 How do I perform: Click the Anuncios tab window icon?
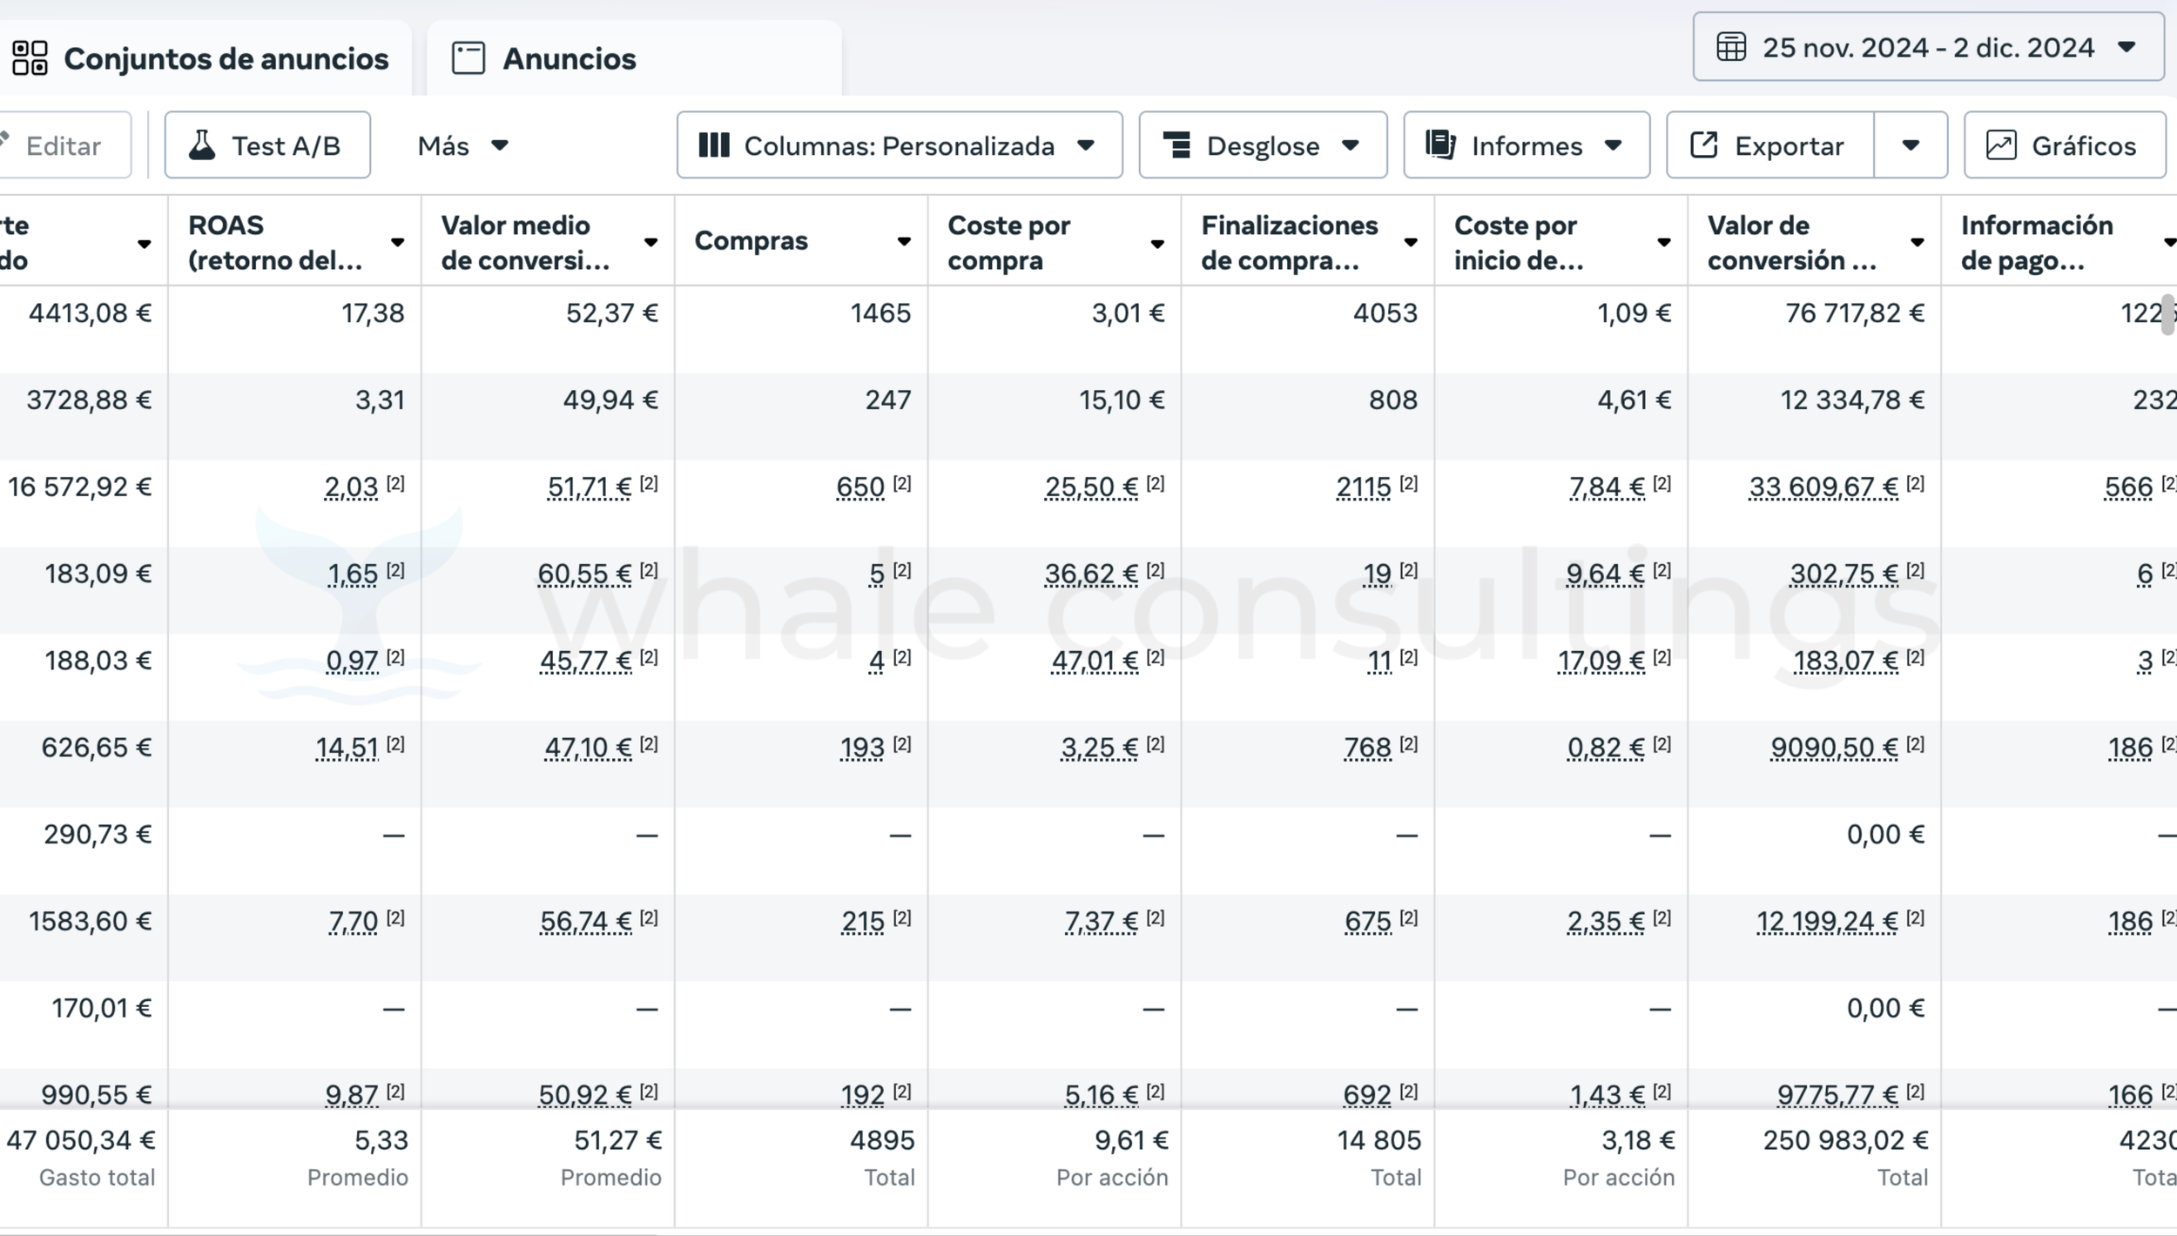tap(468, 58)
